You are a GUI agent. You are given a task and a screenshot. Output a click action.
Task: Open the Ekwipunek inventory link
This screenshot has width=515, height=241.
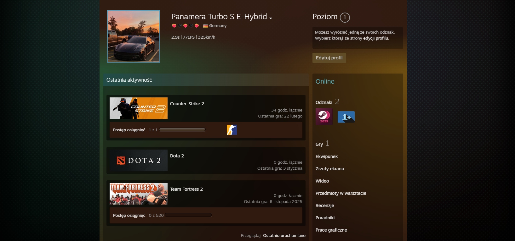[x=327, y=156]
